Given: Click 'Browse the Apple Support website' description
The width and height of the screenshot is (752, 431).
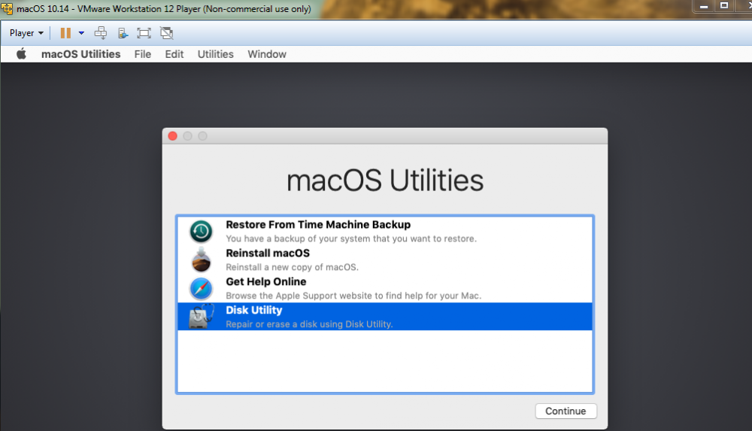Looking at the screenshot, I should tap(353, 296).
